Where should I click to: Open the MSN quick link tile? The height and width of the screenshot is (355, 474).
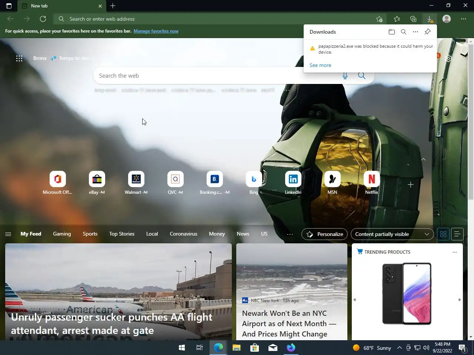pyautogui.click(x=332, y=183)
